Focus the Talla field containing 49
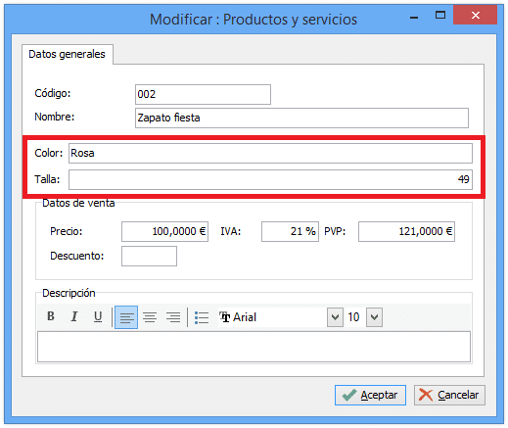This screenshot has height=428, width=508. [x=270, y=179]
